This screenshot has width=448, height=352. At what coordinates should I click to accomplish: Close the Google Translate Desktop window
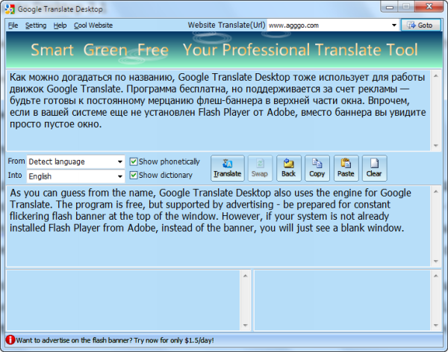(x=429, y=6)
